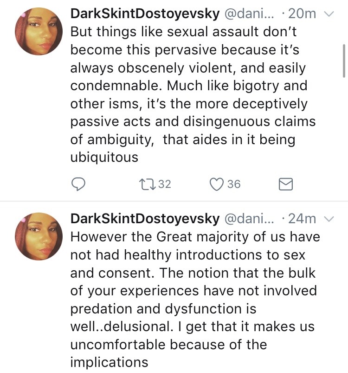
Task: Open the chevron menu on the 24m tweet
Action: (x=329, y=219)
